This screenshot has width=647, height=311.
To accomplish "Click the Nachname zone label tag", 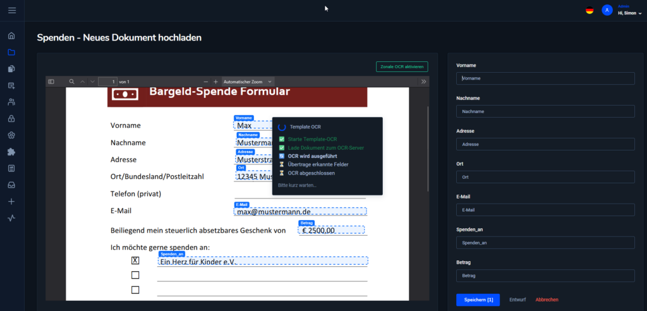I will (x=248, y=135).
